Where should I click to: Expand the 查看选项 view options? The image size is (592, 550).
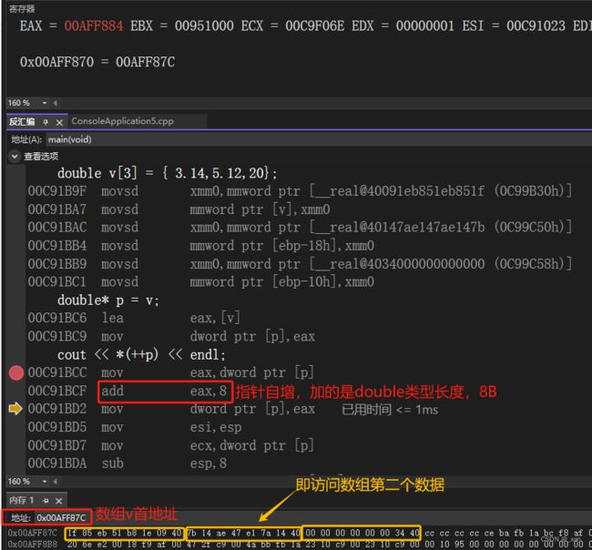[15, 156]
